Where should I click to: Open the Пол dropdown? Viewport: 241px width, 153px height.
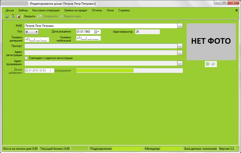(x=31, y=32)
